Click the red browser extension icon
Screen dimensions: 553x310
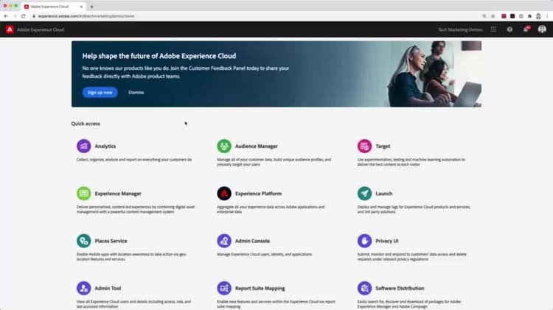point(504,16)
